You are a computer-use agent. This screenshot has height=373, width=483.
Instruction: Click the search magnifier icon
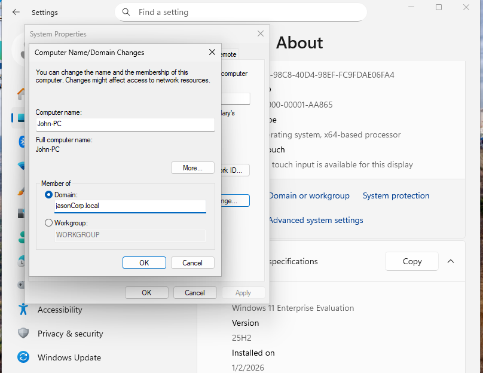tap(126, 12)
